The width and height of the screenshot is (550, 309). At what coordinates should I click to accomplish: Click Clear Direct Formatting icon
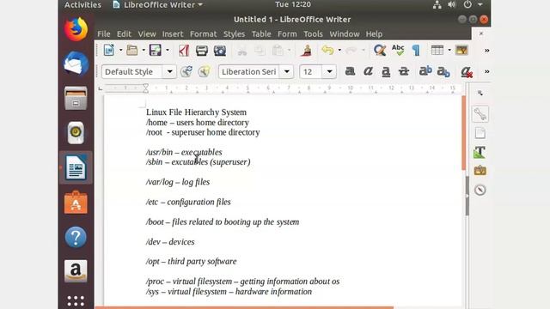coord(467,72)
